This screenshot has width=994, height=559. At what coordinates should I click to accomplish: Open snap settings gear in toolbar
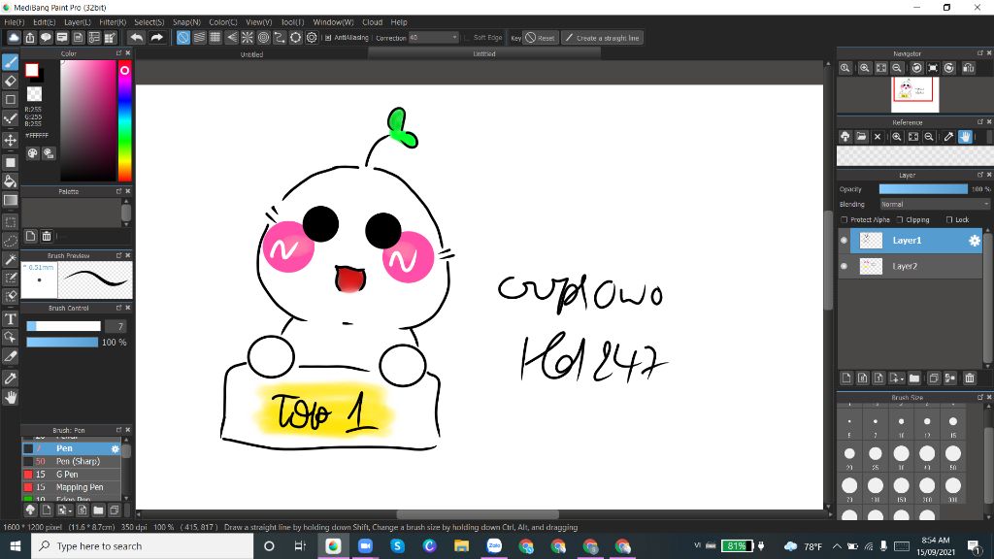click(x=312, y=38)
